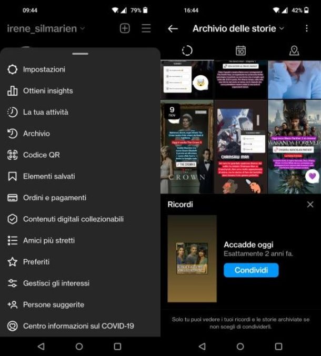The width and height of the screenshot is (321, 356).
Task: Open the Chainsaw Man story thumbnail
Action: click(241, 147)
